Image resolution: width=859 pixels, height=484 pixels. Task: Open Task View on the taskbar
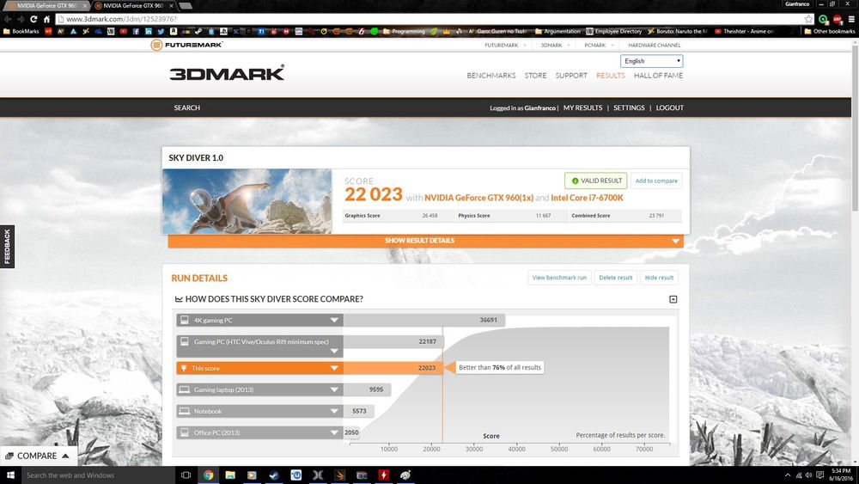[x=186, y=475]
